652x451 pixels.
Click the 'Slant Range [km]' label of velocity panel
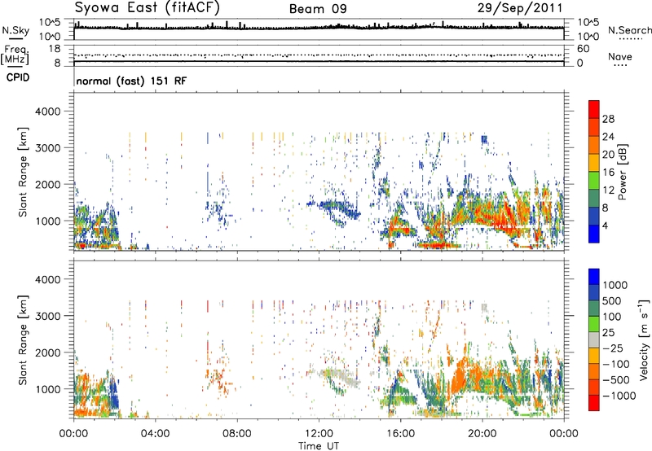click(x=23, y=340)
